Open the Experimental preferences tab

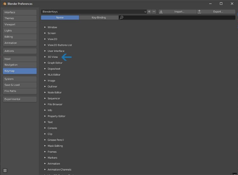pyautogui.click(x=20, y=99)
